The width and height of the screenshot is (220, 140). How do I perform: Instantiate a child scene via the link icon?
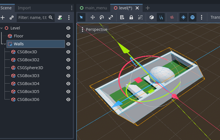[x=11, y=18]
